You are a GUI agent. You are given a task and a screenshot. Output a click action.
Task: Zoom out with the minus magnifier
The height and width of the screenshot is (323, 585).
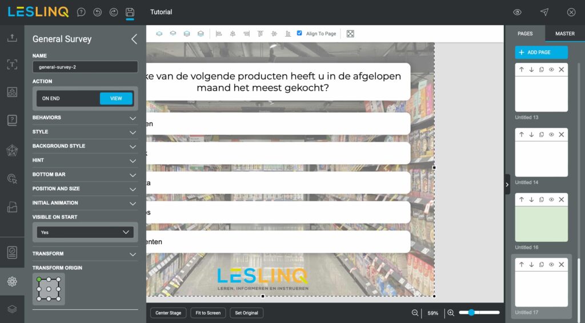pos(415,313)
